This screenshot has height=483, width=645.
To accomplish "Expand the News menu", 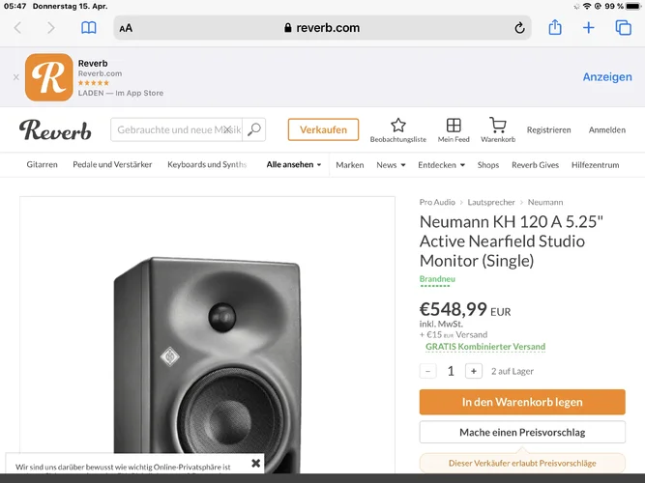I will tap(390, 165).
